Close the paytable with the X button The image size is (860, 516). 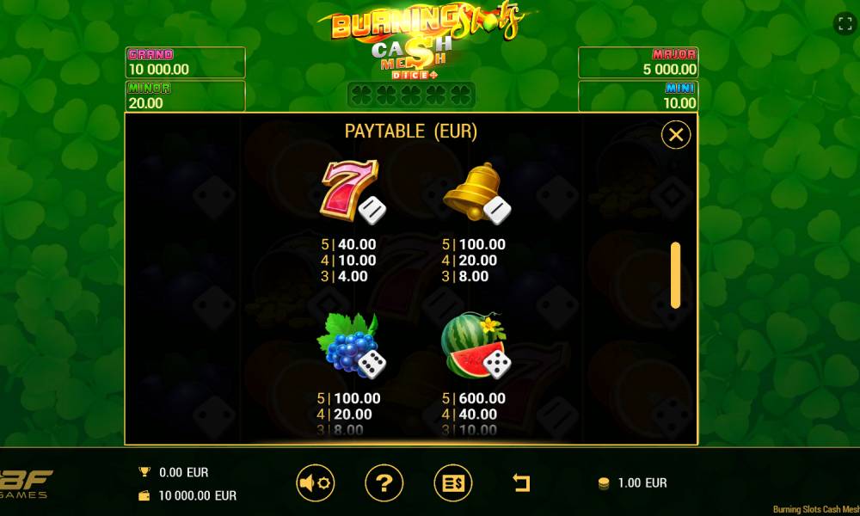pos(676,134)
